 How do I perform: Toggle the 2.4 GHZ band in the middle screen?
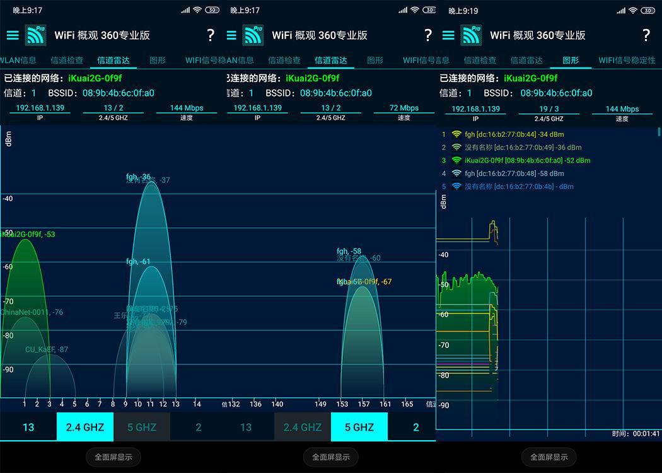point(302,427)
